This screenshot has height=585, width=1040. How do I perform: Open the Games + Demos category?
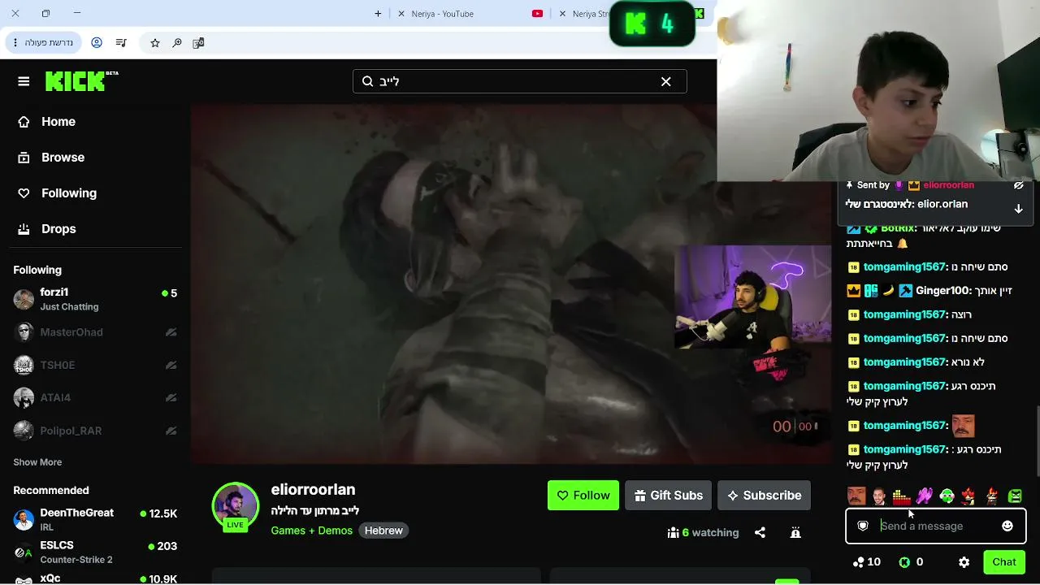[312, 531]
